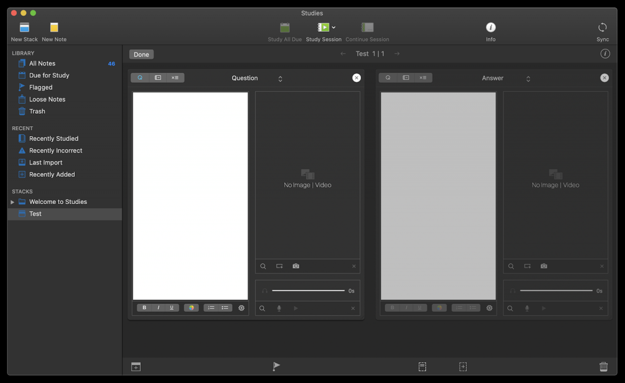The height and width of the screenshot is (383, 625).
Task: Open the Info panel from the toolbar
Action: (x=490, y=27)
